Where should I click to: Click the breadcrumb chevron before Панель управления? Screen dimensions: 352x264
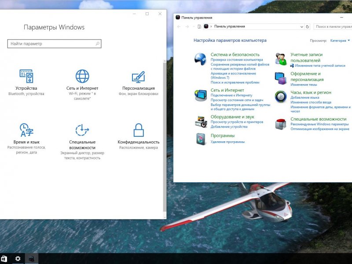[211, 26]
